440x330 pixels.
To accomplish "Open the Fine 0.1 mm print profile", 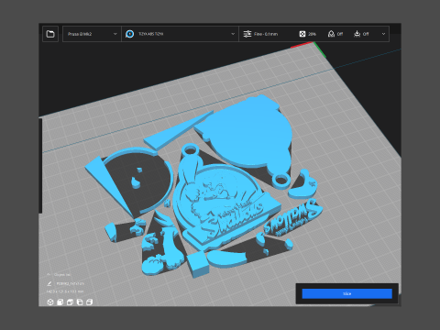I will pyautogui.click(x=265, y=34).
